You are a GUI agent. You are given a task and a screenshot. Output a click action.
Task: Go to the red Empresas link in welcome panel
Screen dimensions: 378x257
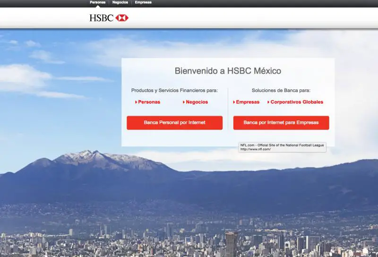pyautogui.click(x=246, y=102)
